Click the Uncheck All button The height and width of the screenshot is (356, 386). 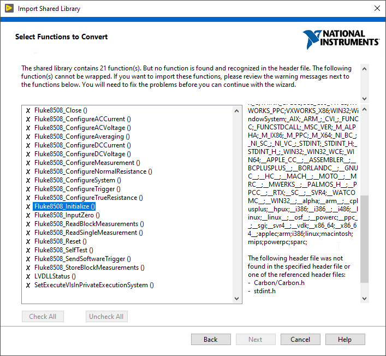pos(106,316)
